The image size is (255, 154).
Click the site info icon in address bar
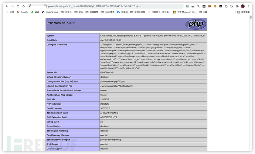[30, 6]
